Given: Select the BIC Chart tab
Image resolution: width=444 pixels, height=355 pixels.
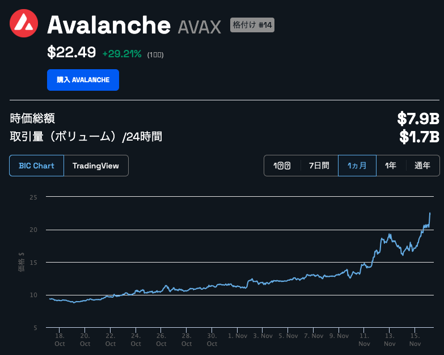Looking at the screenshot, I should coord(36,166).
